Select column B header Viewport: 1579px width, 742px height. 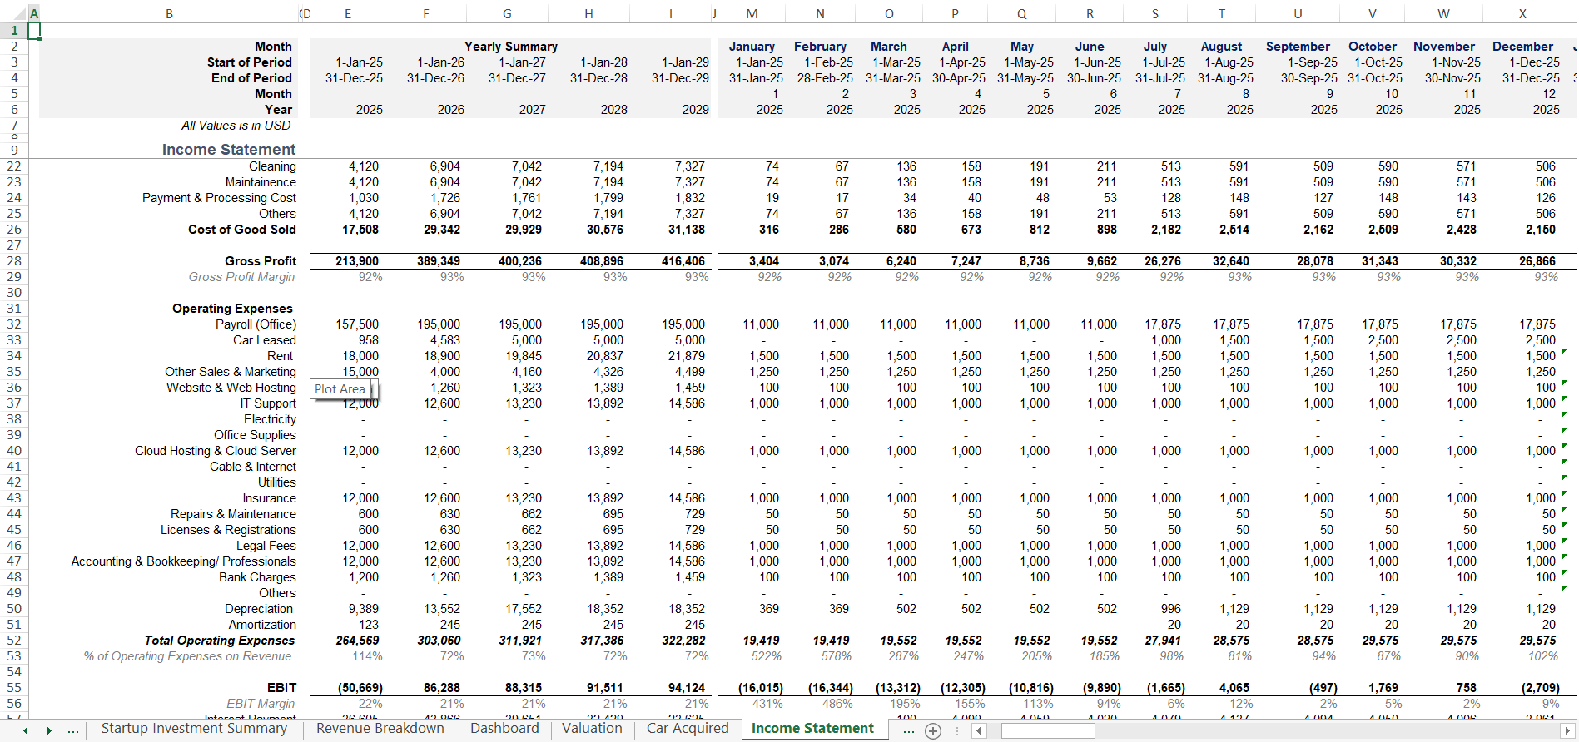169,14
